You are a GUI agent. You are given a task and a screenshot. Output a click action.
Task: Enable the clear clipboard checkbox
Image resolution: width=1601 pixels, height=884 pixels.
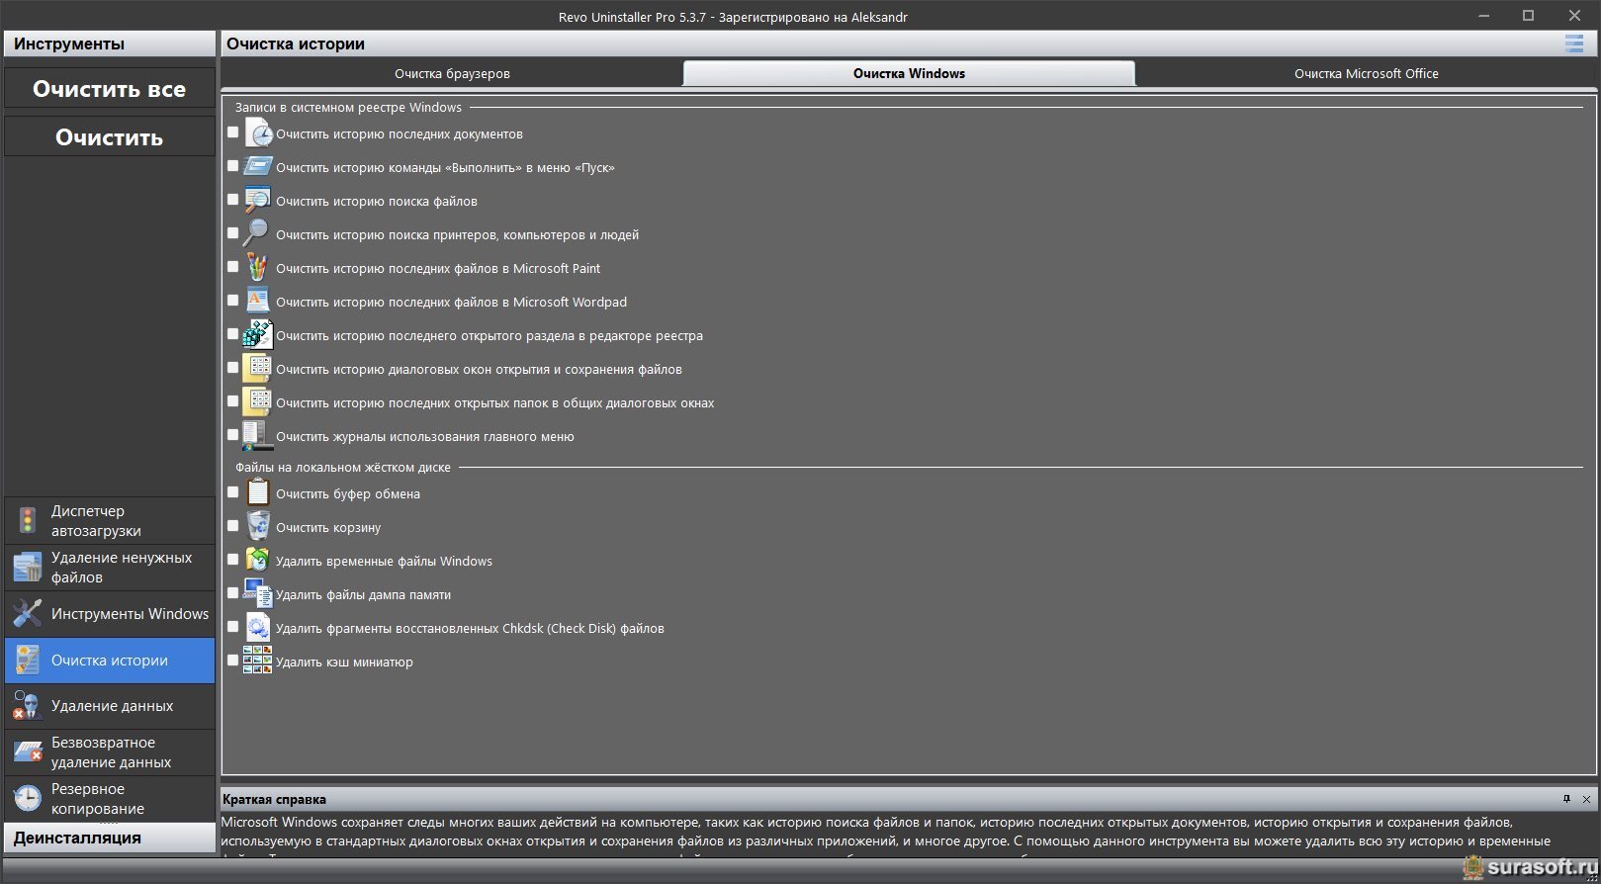pos(233,491)
